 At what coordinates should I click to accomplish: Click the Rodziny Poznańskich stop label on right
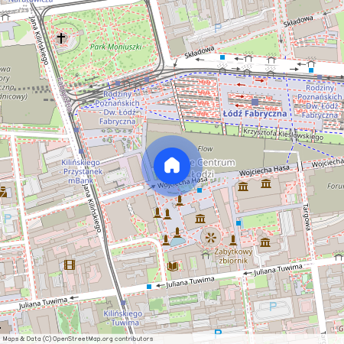point(320,102)
